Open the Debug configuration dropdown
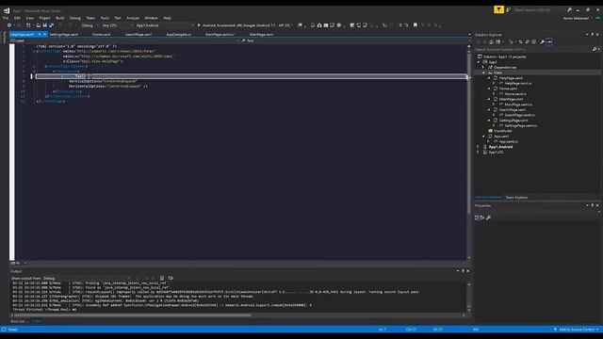This screenshot has height=339, width=603. pyautogui.click(x=90, y=25)
